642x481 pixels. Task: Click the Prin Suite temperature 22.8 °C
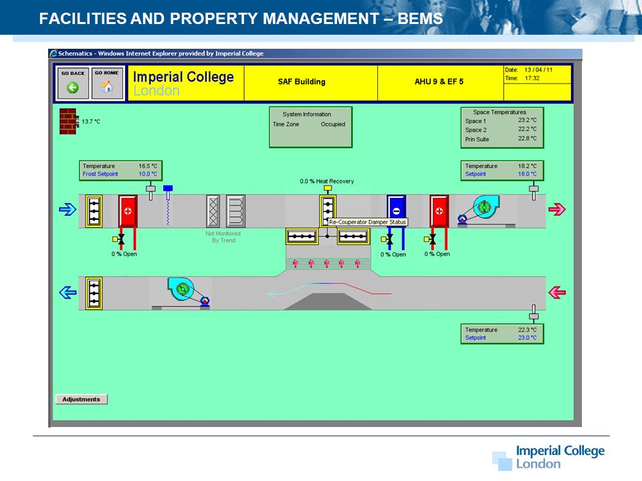[x=528, y=139]
